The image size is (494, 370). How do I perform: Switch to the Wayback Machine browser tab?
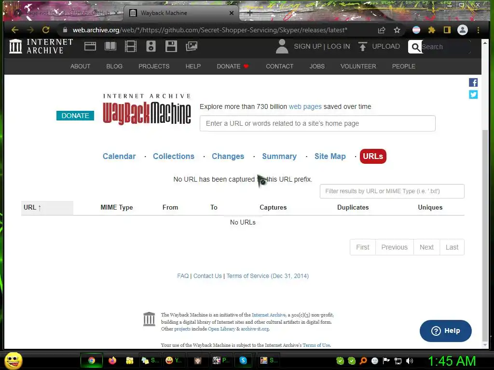(x=181, y=13)
